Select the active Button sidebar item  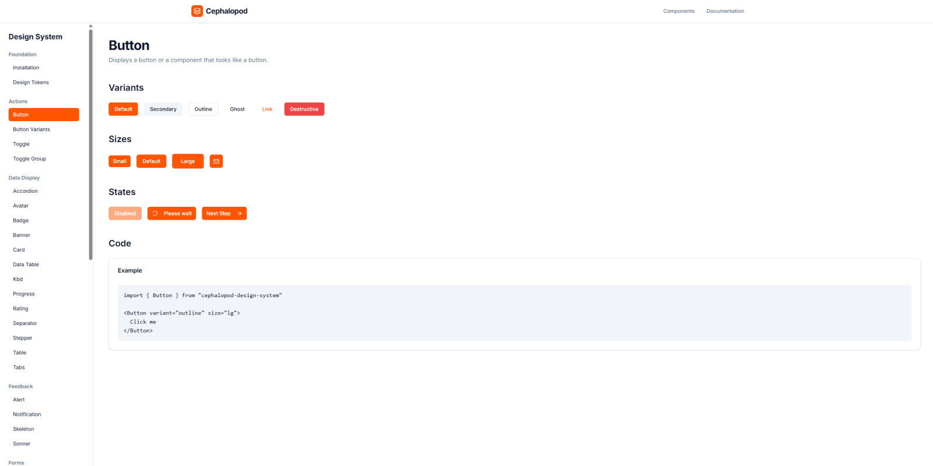(x=44, y=115)
